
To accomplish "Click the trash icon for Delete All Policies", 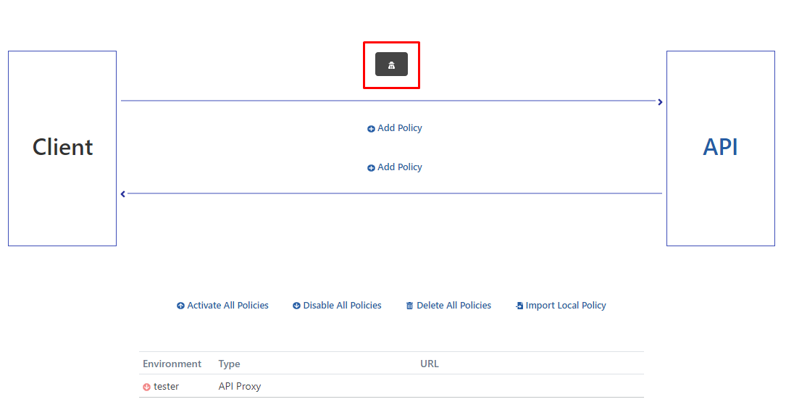I will tap(410, 306).
